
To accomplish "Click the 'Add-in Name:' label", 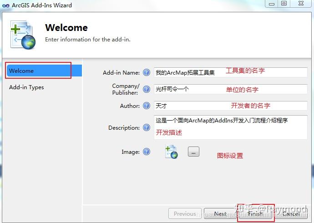I will point(121,73).
